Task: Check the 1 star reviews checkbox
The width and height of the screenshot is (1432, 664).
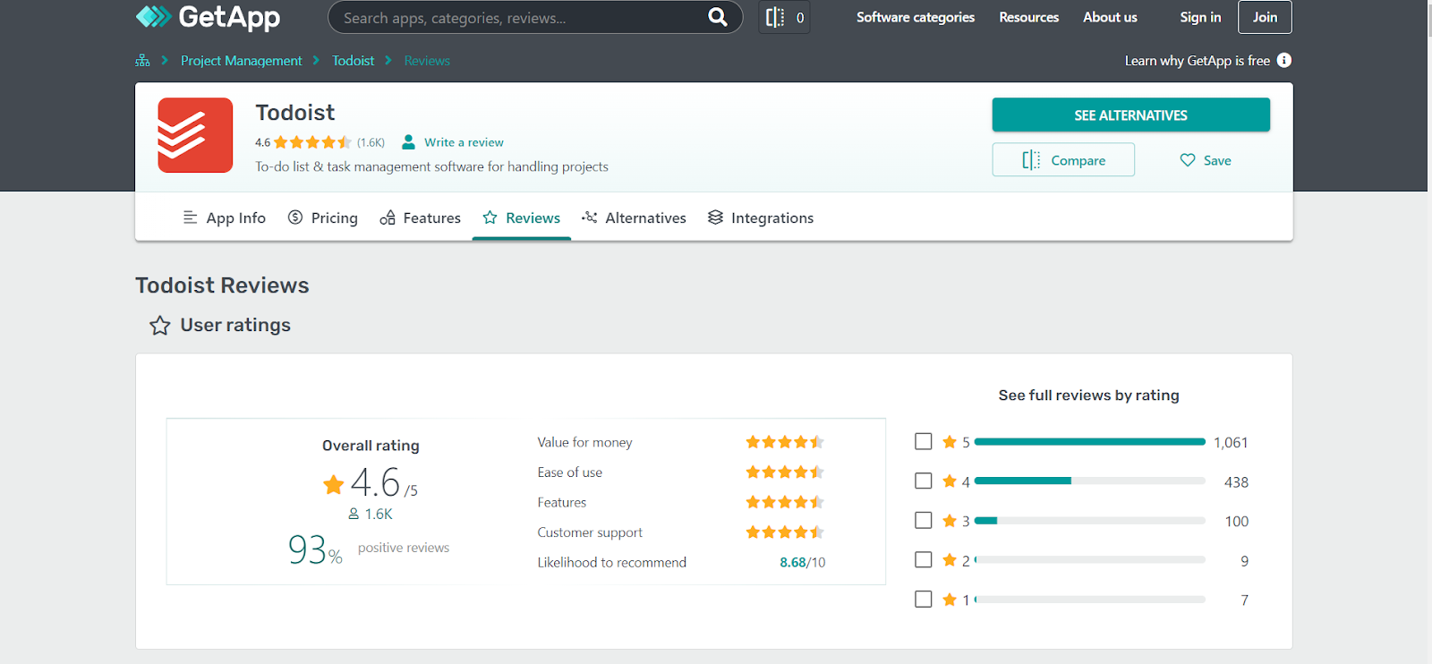Action: pyautogui.click(x=924, y=599)
